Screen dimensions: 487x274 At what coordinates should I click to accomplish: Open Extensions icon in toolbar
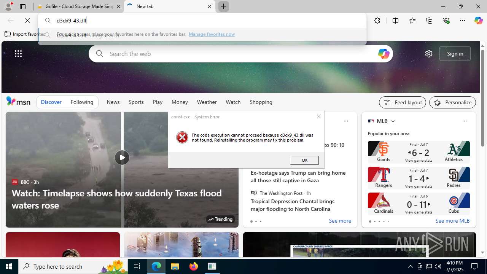point(377,21)
